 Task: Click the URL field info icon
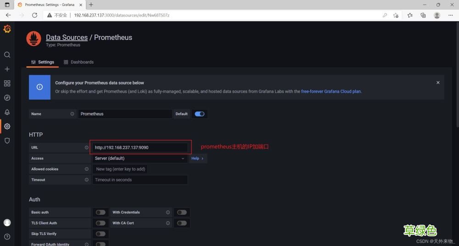[86, 148]
